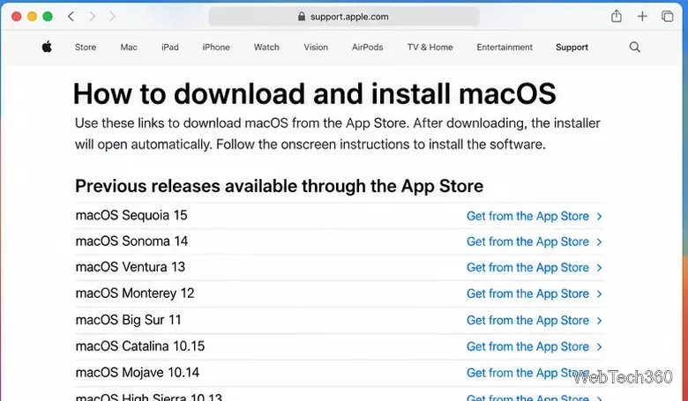Open the iPhone menu item
The height and width of the screenshot is (401, 688).
tap(216, 47)
